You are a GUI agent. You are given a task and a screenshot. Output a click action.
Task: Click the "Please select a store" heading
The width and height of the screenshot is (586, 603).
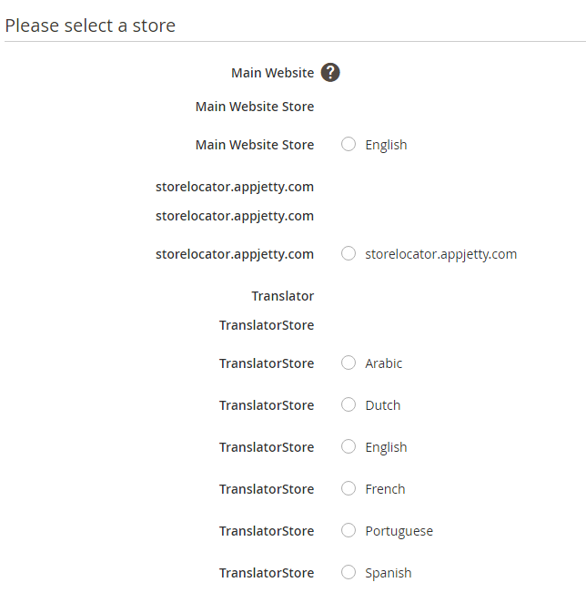[90, 26]
